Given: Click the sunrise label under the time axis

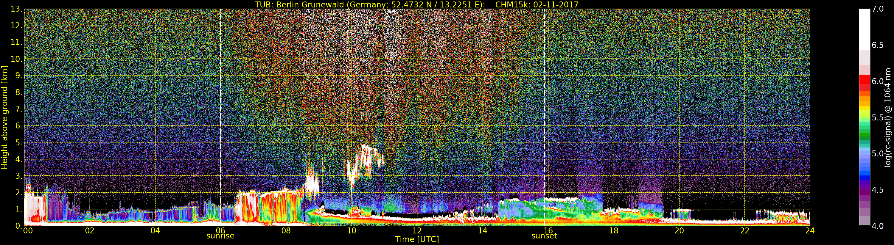Looking at the screenshot, I should [x=220, y=236].
